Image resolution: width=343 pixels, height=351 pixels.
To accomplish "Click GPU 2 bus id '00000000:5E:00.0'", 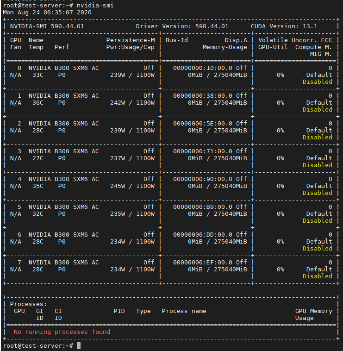I will pos(202,123).
